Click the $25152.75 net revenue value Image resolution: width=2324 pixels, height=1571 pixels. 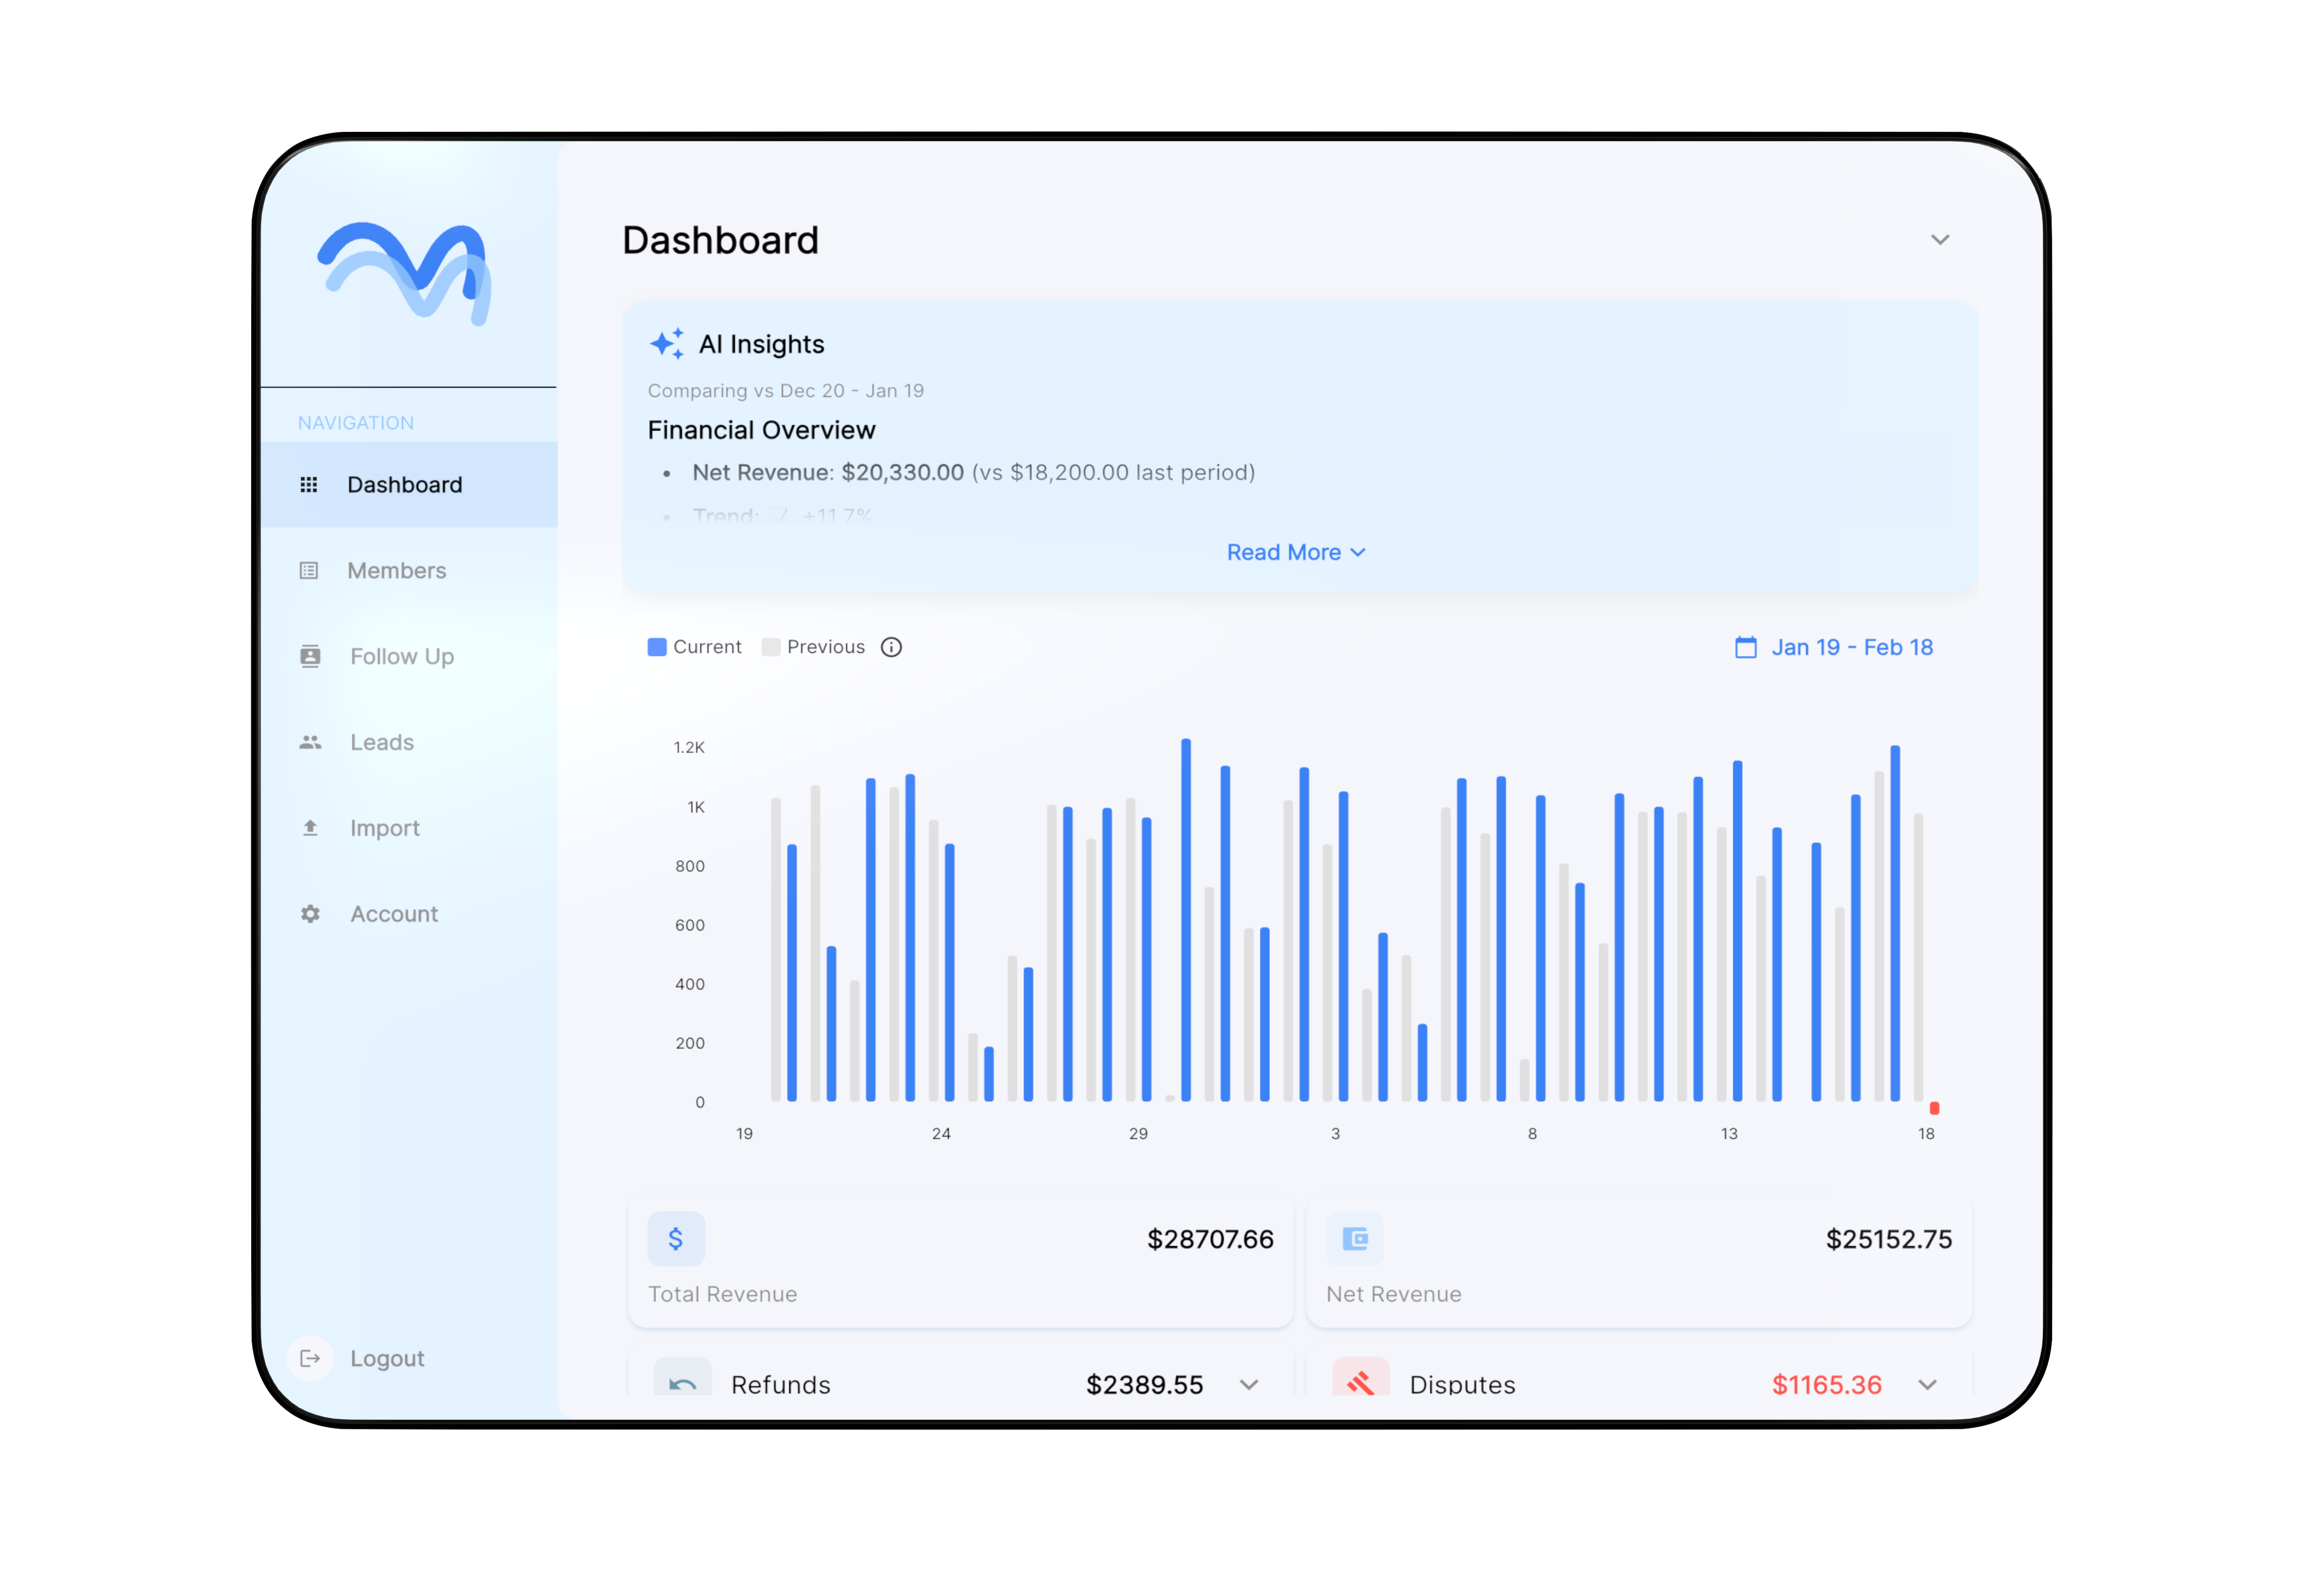click(1889, 1240)
